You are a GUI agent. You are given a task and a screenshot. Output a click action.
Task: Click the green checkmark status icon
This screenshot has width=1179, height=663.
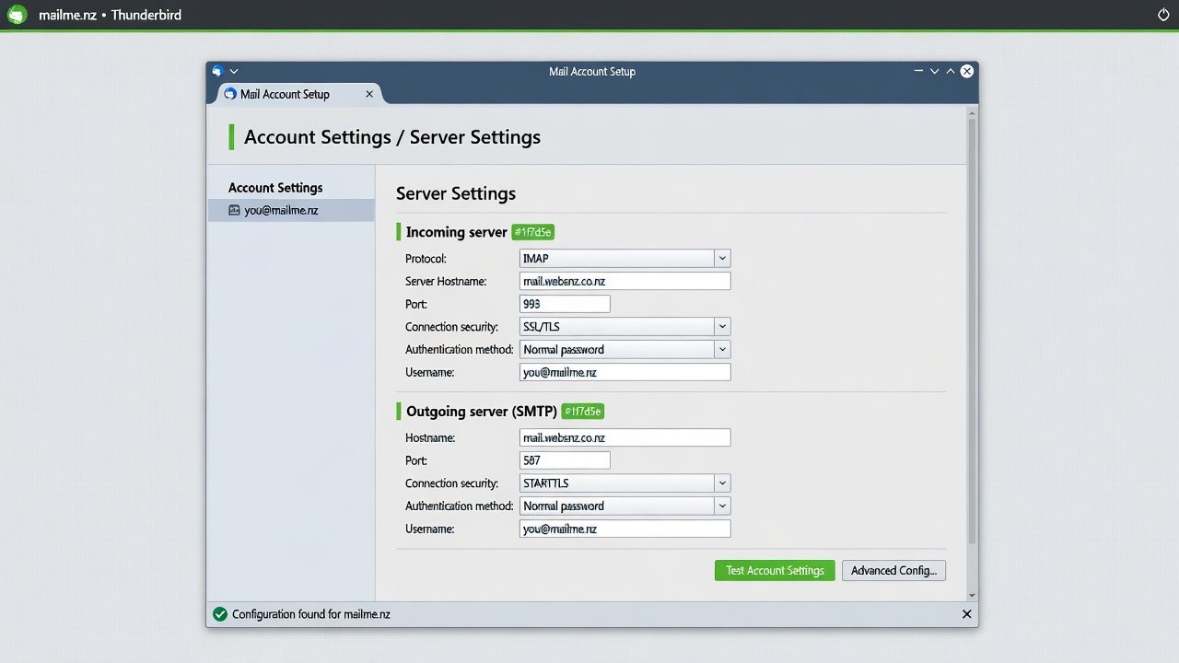(219, 614)
